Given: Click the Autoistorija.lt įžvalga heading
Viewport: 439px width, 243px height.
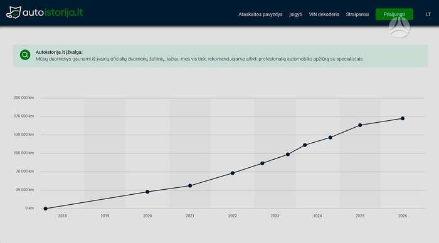Looking at the screenshot, I should pos(59,52).
